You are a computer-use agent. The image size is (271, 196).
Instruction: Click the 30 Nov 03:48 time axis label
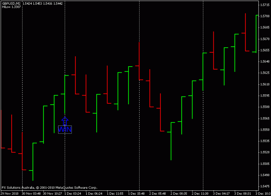point(31,193)
